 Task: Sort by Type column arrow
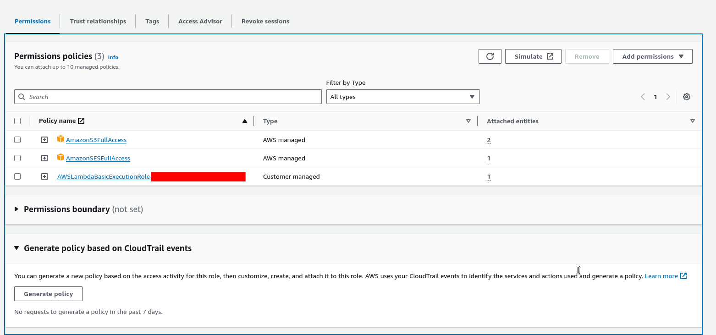point(468,121)
